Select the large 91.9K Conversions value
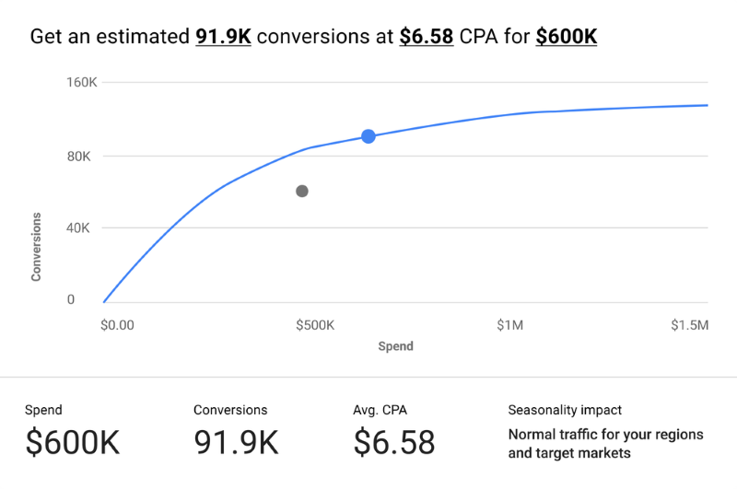This screenshot has width=737, height=489. point(237,442)
